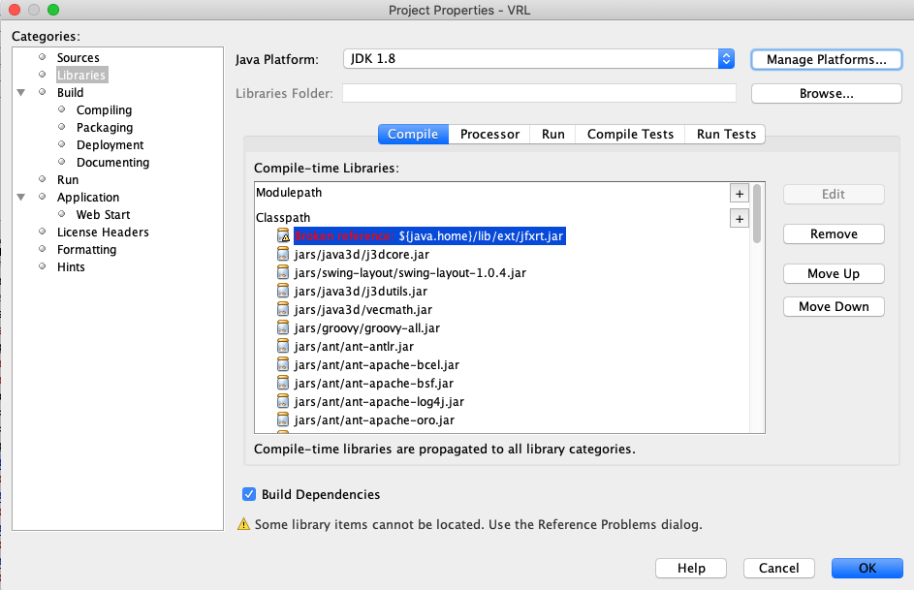Select the broken reference jfxrt.jar entry text
The height and width of the screenshot is (590, 914).
(x=429, y=235)
